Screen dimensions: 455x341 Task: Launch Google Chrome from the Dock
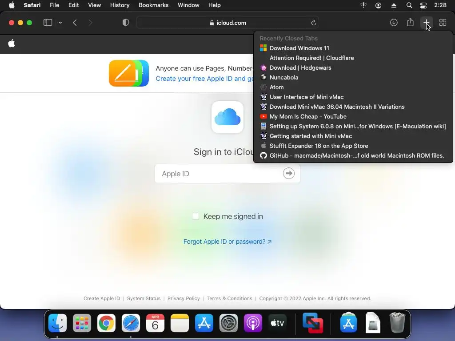106,323
